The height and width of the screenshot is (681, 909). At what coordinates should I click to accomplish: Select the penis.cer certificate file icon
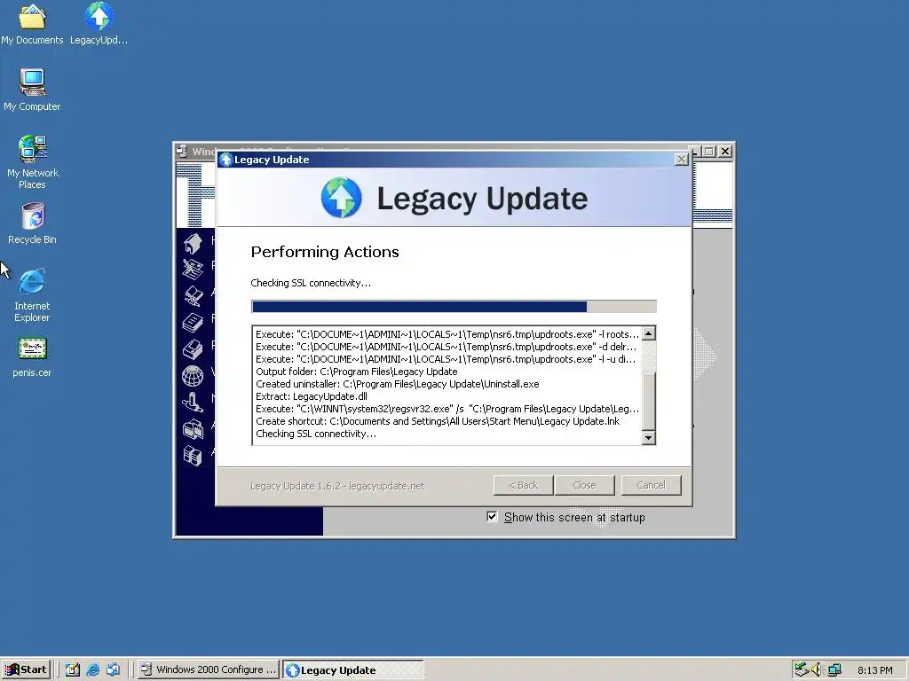32,358
